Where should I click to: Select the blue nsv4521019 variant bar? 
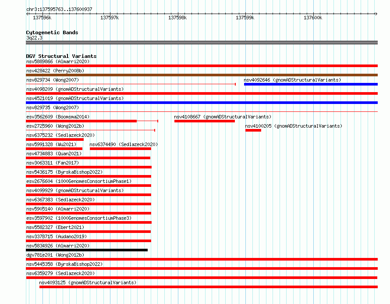tap(202, 103)
